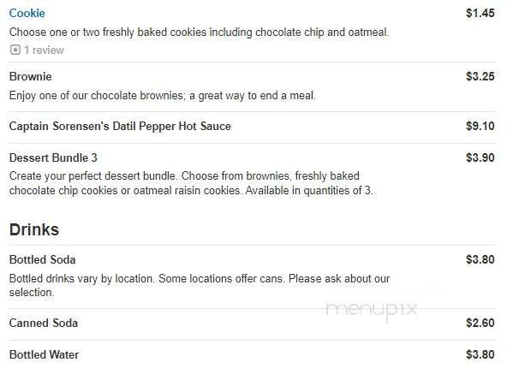Select the Brownie item title

click(30, 77)
